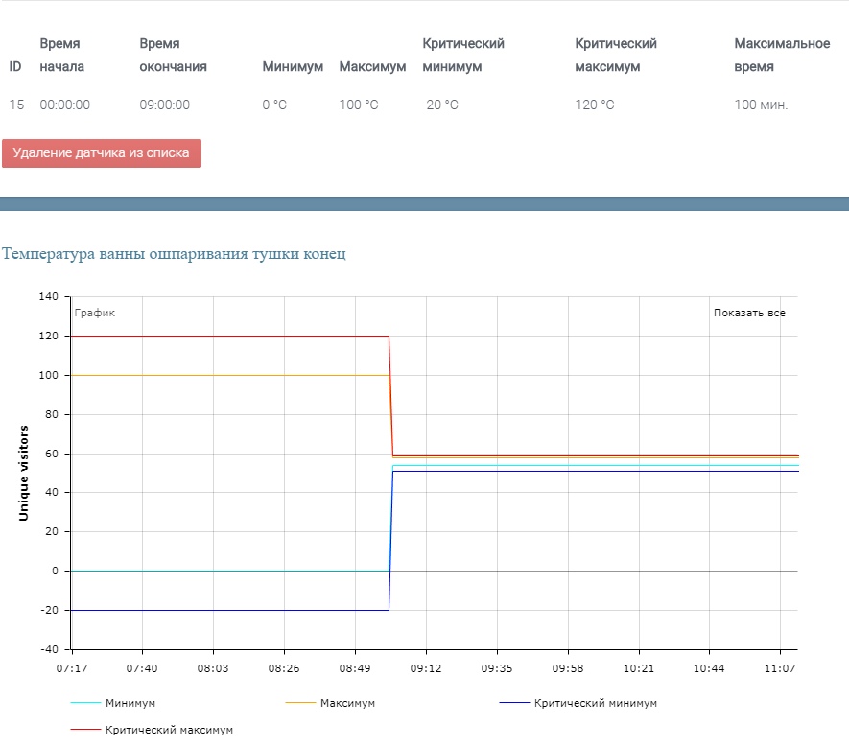Click the 'Время начала' column header

pos(61,56)
